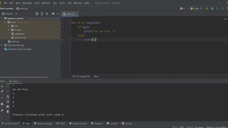Hide the Project panel with minus icon

tap(58, 14)
